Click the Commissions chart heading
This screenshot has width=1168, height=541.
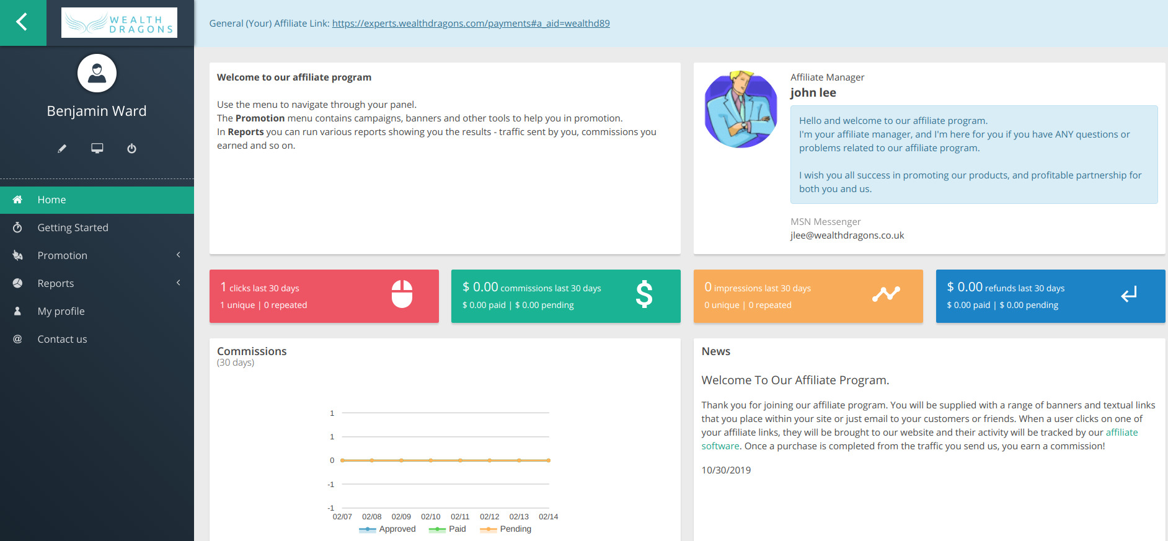pyautogui.click(x=252, y=351)
